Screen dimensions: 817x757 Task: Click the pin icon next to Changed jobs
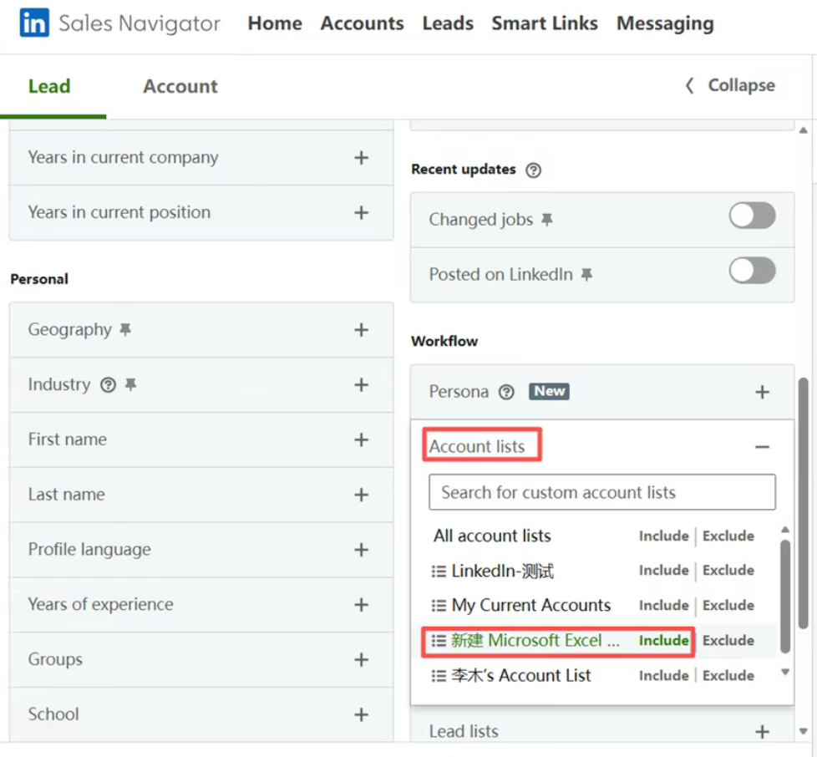tap(547, 220)
